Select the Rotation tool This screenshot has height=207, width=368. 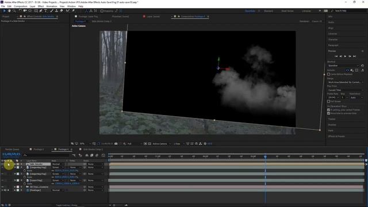click(x=20, y=11)
